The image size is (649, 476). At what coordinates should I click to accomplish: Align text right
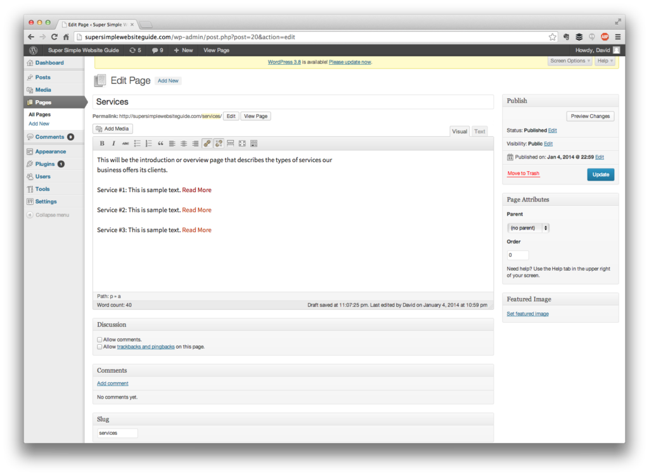[195, 143]
